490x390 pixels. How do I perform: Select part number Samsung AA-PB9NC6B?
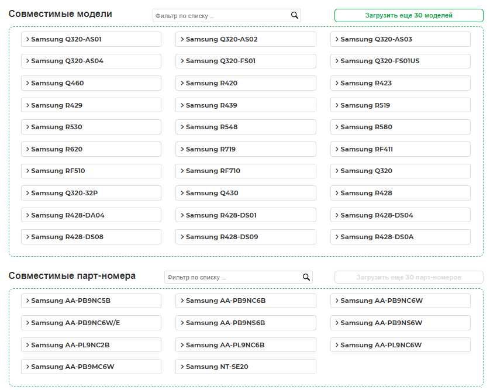point(246,301)
